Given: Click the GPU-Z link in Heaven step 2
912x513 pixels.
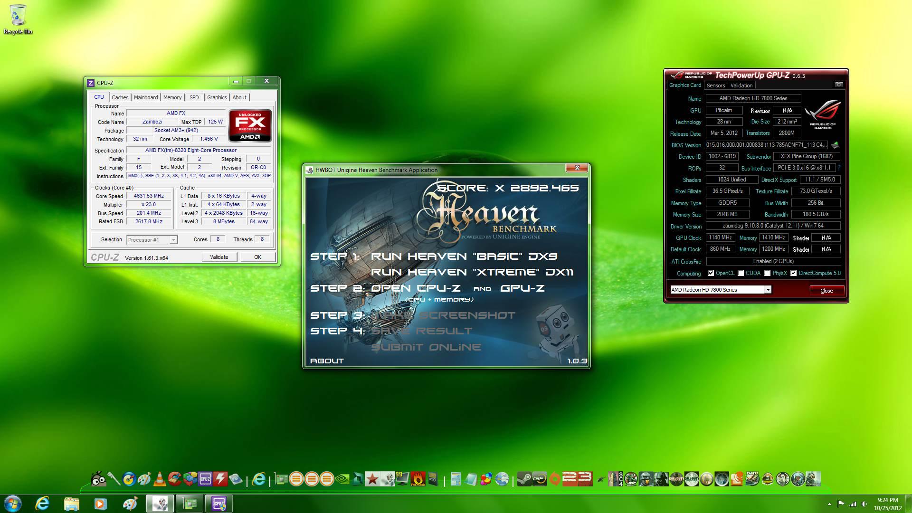Looking at the screenshot, I should tap(522, 288).
